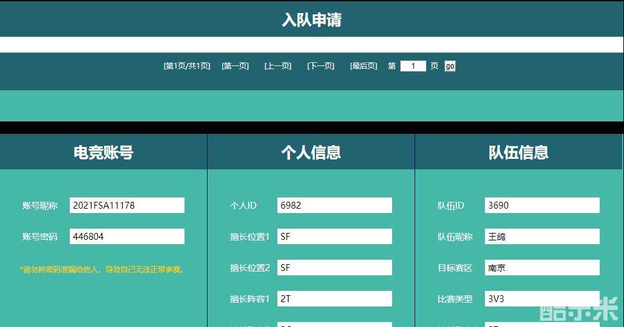
Task: Click the 队伍ID field showing 3690
Action: pyautogui.click(x=542, y=205)
